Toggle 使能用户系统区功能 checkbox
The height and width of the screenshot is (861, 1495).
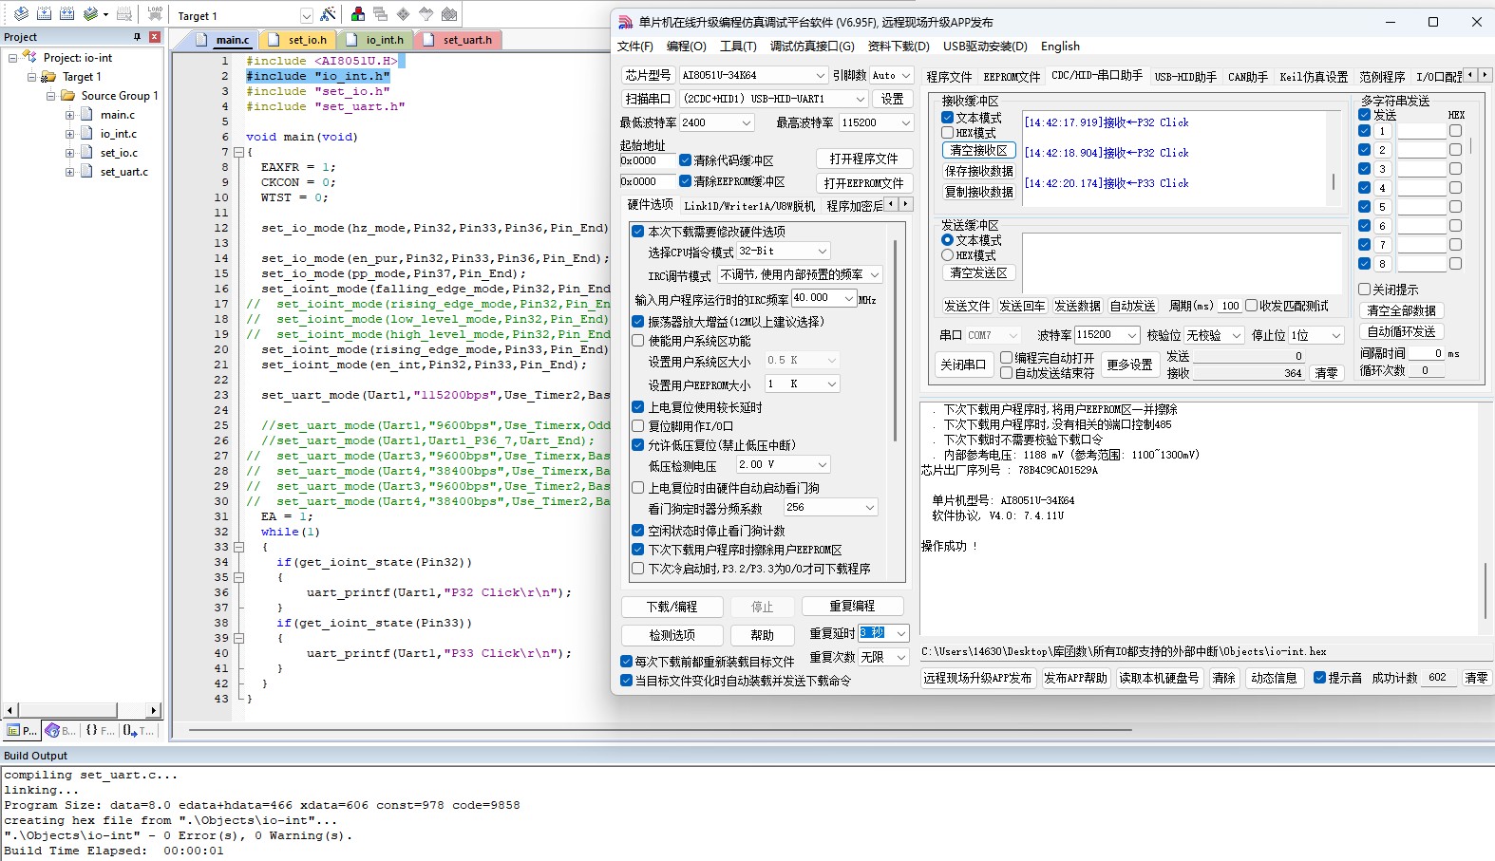pyautogui.click(x=638, y=341)
